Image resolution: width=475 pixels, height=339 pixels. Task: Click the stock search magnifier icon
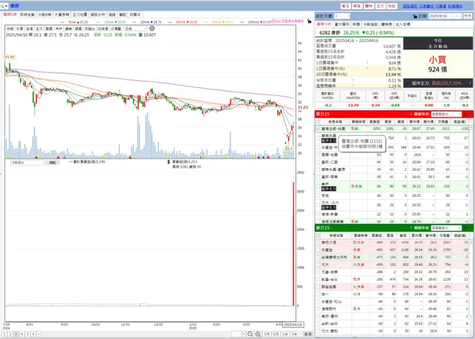(2, 6)
